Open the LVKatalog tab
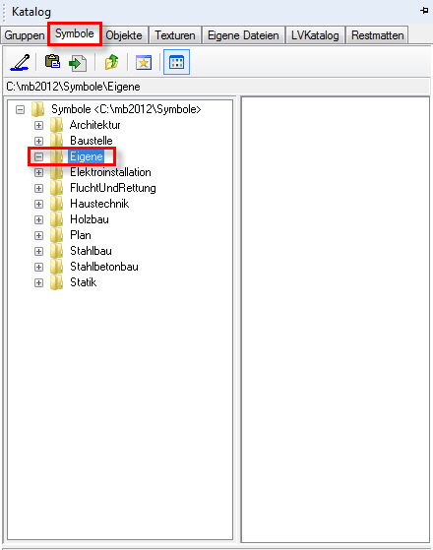Screen dimensions: 433x550 pyautogui.click(x=315, y=35)
